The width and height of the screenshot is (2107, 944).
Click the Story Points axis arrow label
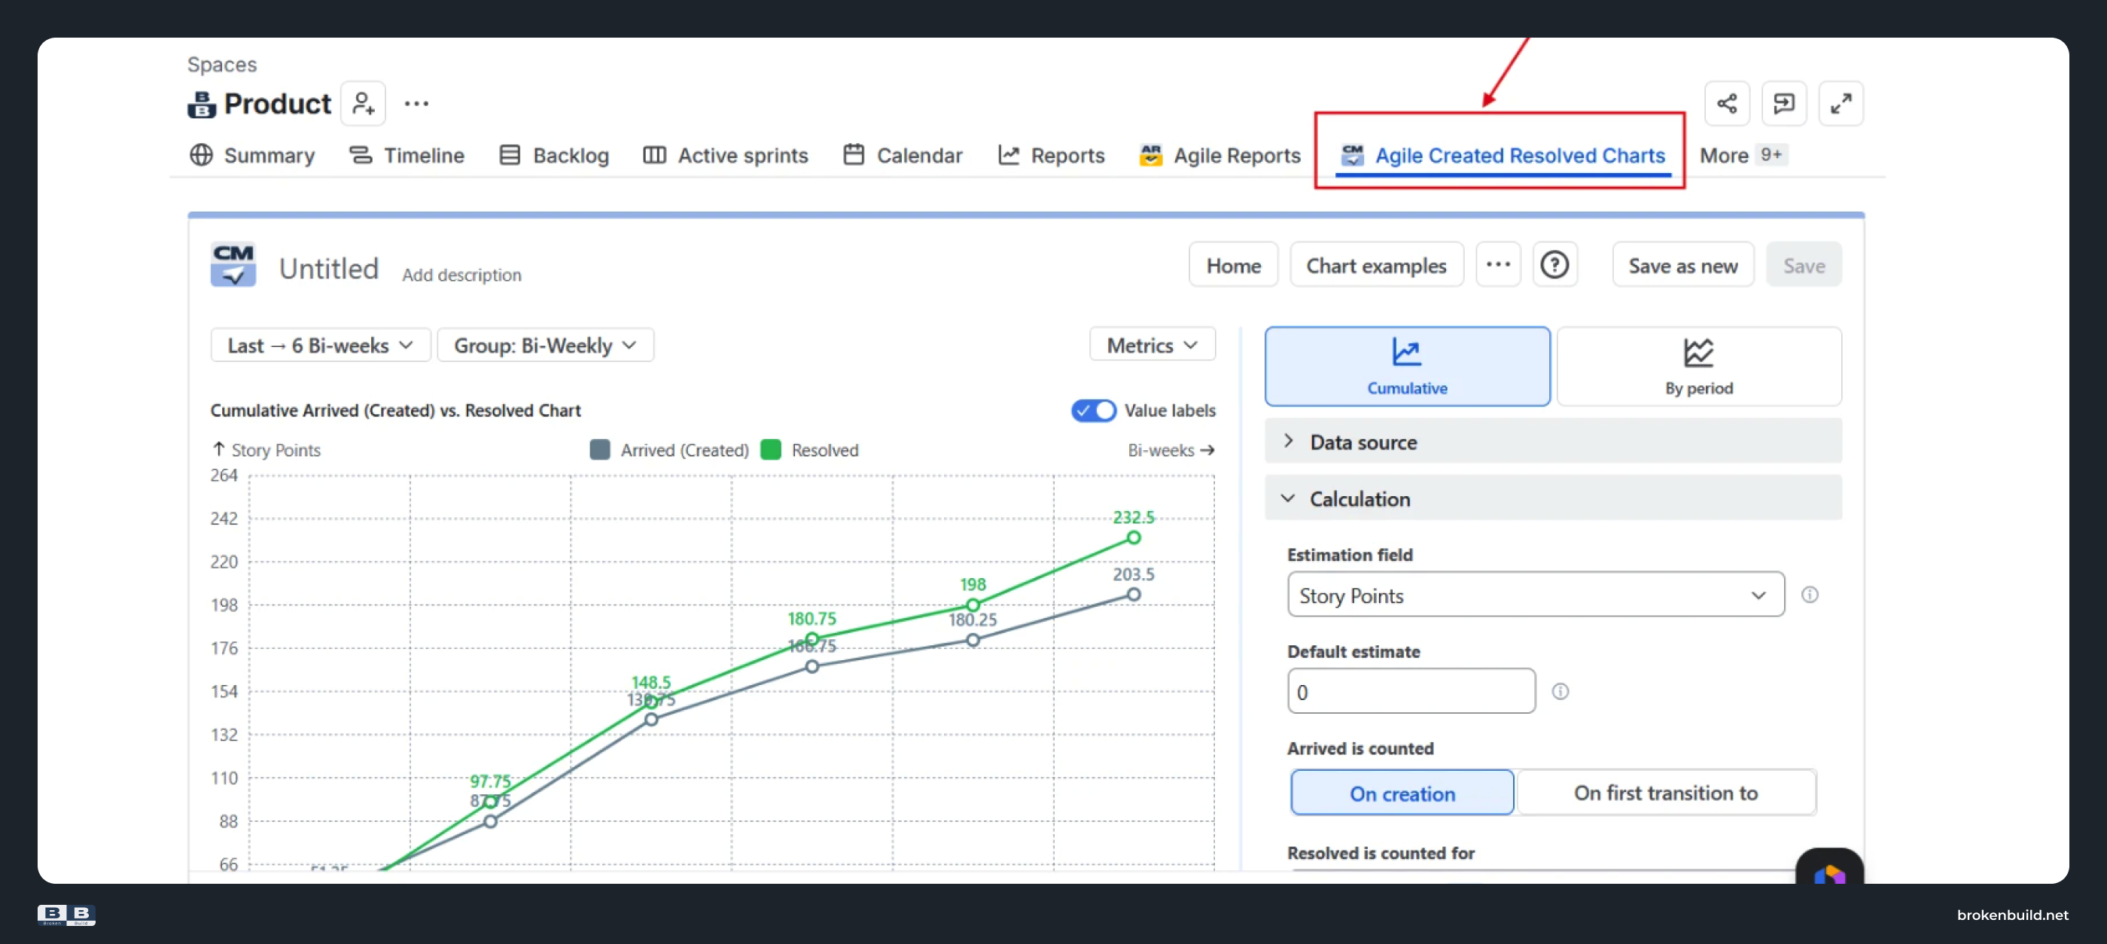[266, 450]
